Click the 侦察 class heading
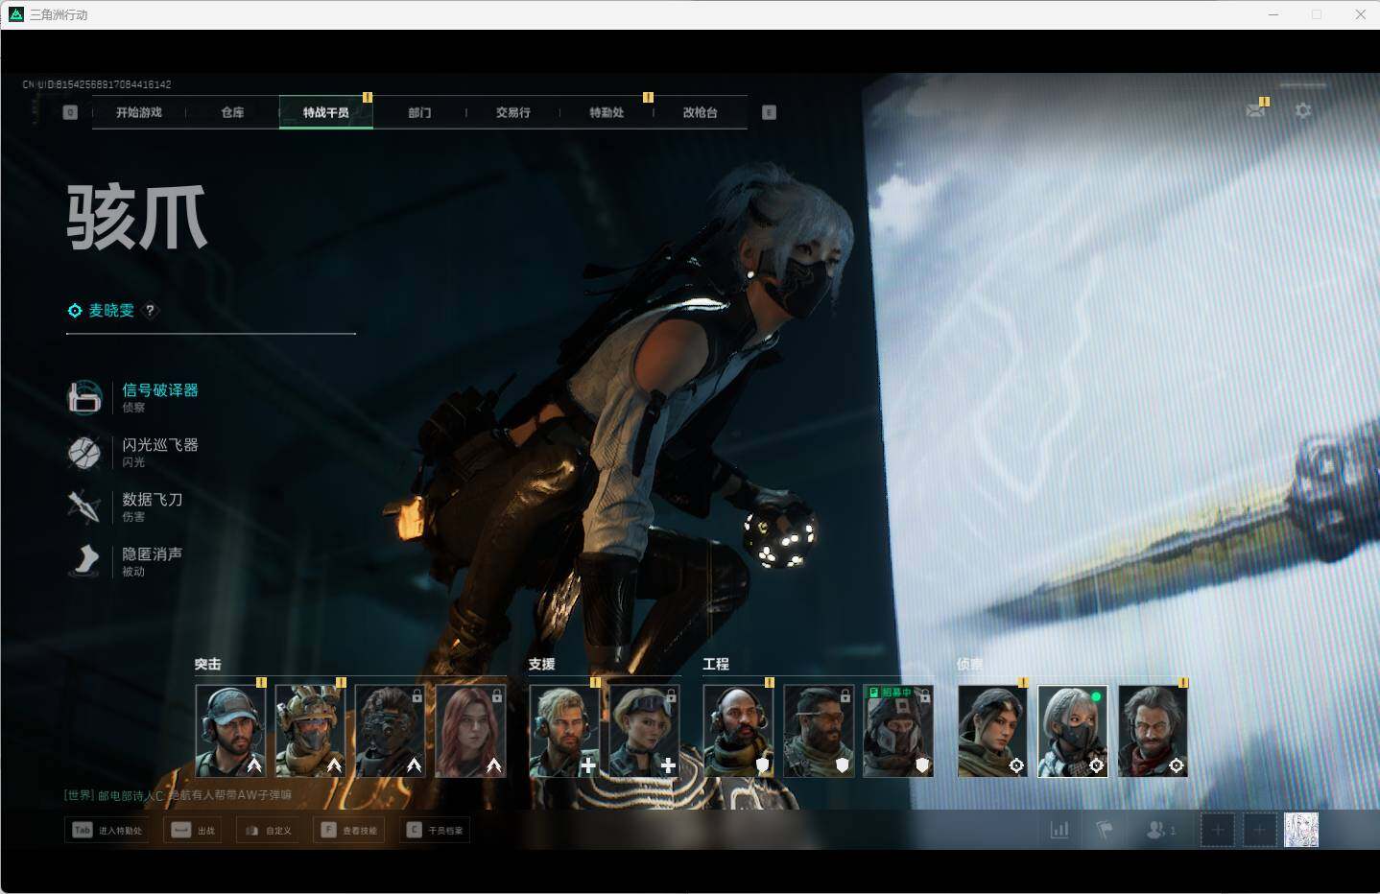1380x894 pixels. coord(970,664)
